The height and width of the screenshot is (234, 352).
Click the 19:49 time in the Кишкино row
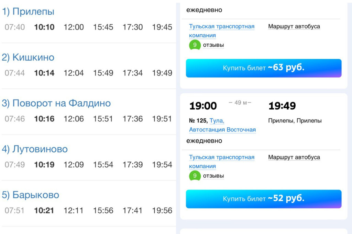pyautogui.click(x=162, y=73)
